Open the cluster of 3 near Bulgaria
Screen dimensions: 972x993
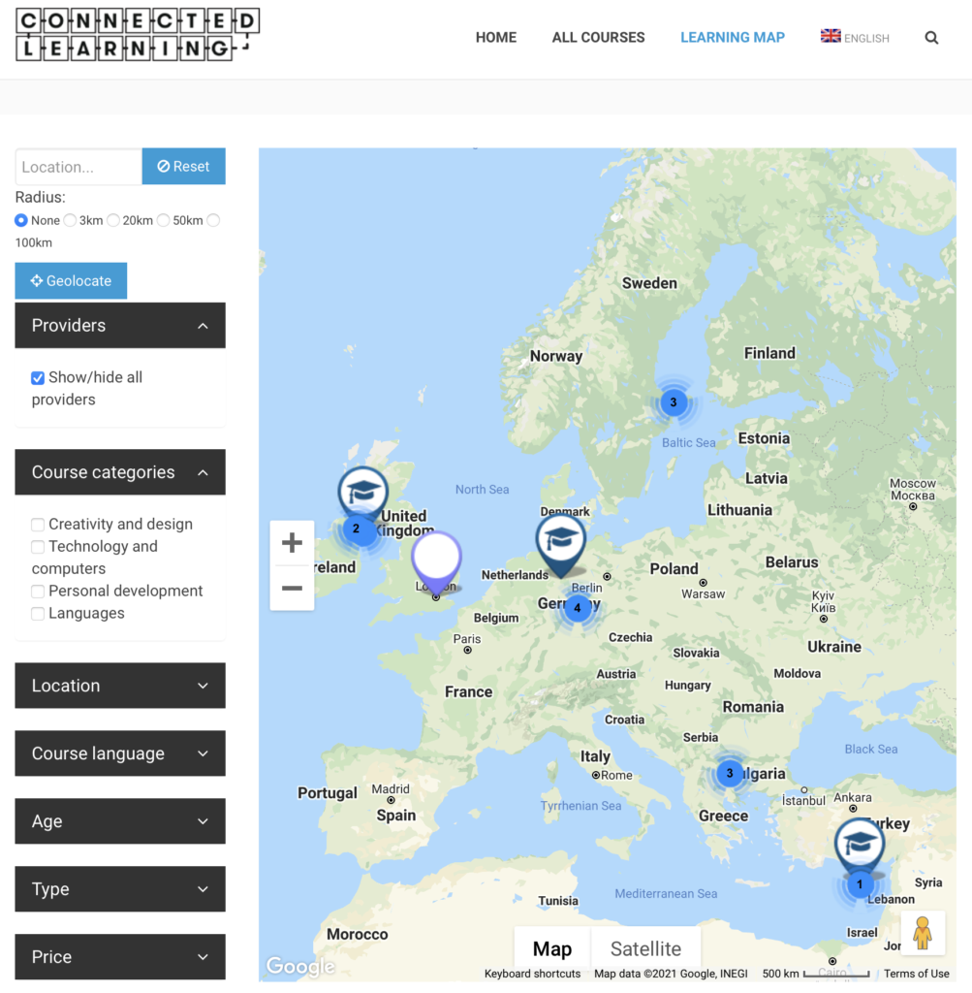coord(730,773)
